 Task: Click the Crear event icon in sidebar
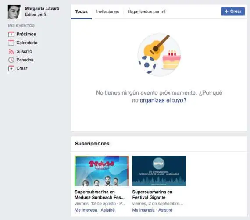point(11,68)
